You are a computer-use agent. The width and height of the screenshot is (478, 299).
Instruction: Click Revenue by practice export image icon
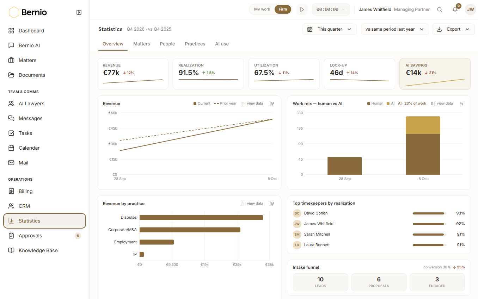tap(272, 204)
